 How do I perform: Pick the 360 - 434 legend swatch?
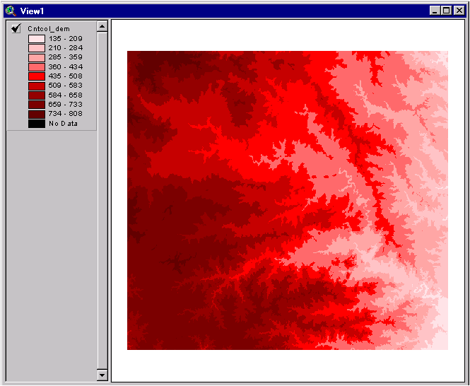pyautogui.click(x=36, y=66)
